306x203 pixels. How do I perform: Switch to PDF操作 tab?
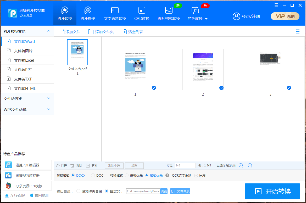coord(88,13)
